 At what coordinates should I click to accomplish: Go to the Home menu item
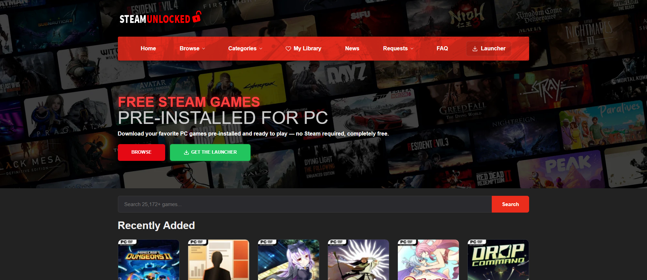coord(148,49)
